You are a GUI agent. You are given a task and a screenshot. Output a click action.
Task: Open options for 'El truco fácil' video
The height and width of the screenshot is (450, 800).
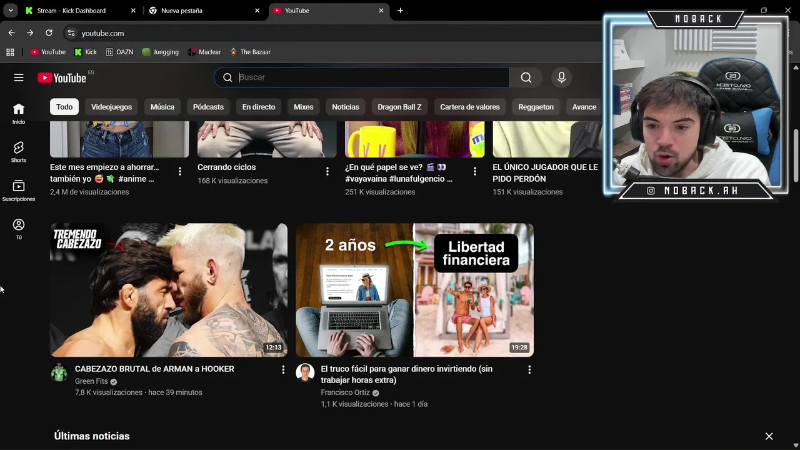click(529, 370)
